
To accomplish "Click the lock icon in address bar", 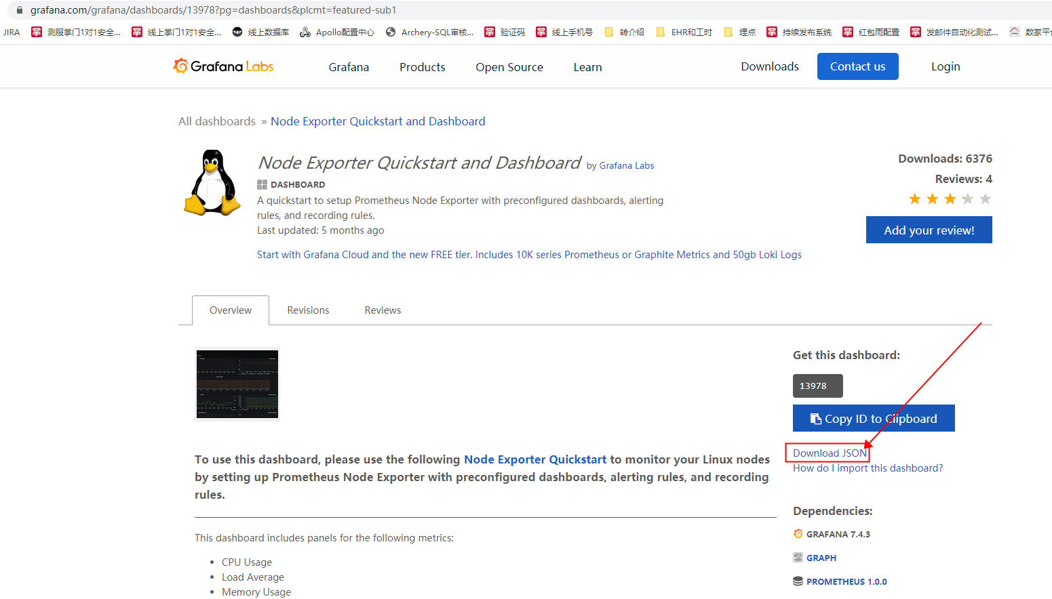I will pos(20,10).
